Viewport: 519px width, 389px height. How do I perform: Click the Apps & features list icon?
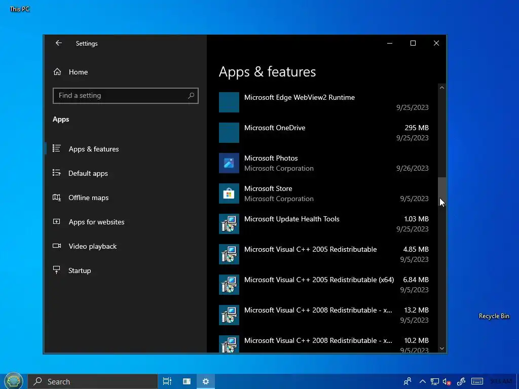tap(57, 148)
